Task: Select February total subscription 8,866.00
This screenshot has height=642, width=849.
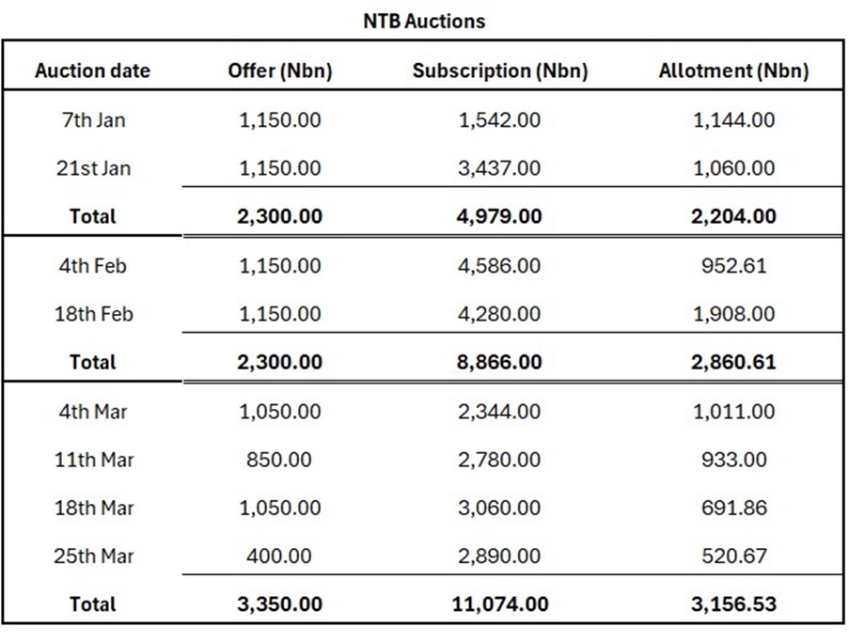Action: click(x=498, y=362)
